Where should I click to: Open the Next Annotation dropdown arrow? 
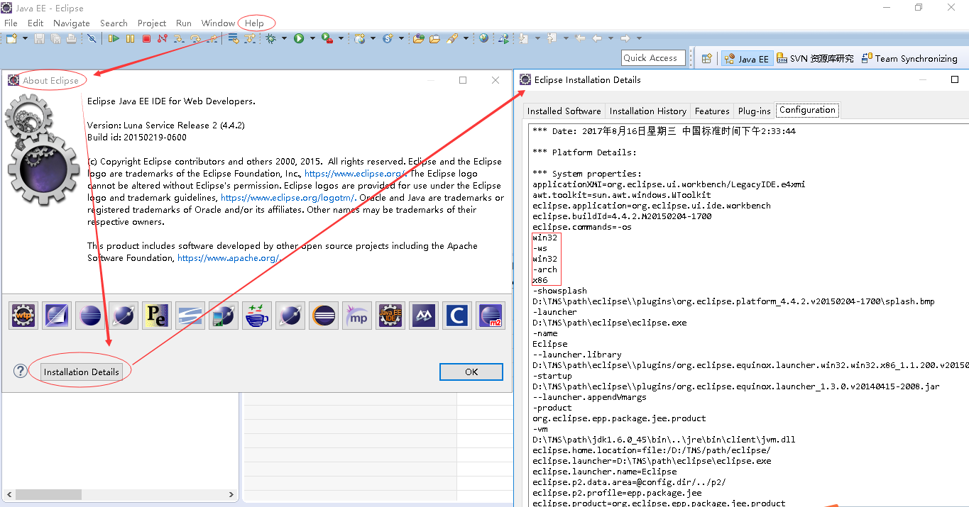[x=537, y=38]
